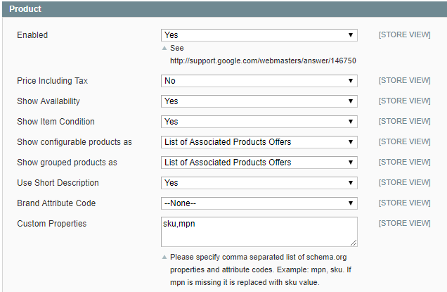This screenshot has height=292, width=447.
Task: Expand the Use Short Description dropdown
Action: coord(259,183)
